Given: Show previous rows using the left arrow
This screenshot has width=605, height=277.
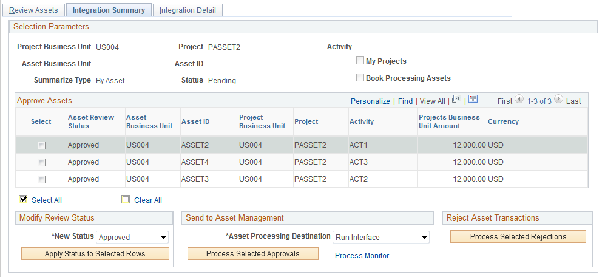Looking at the screenshot, I should [x=519, y=100].
